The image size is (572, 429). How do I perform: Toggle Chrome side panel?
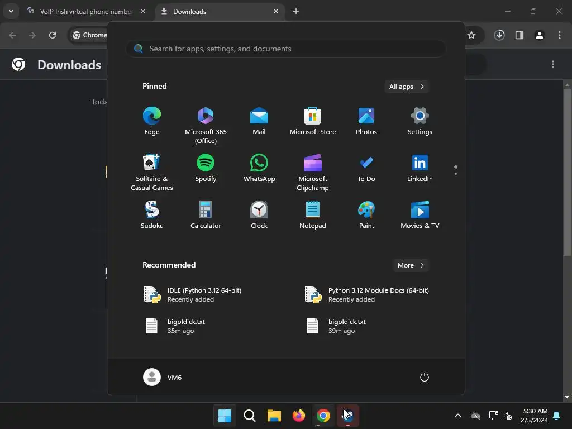[519, 35]
